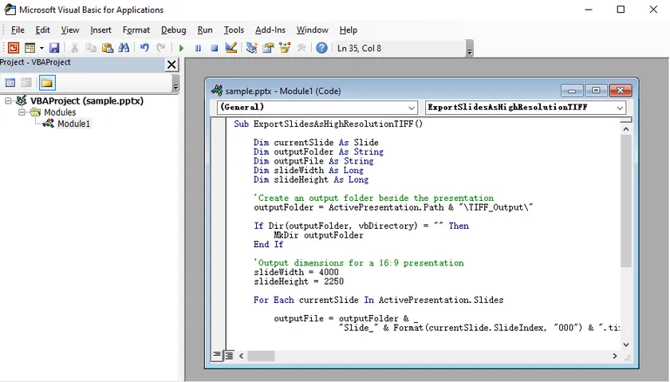This screenshot has width=670, height=382.
Task: Redo with the toolbar arrow
Action: (160, 48)
